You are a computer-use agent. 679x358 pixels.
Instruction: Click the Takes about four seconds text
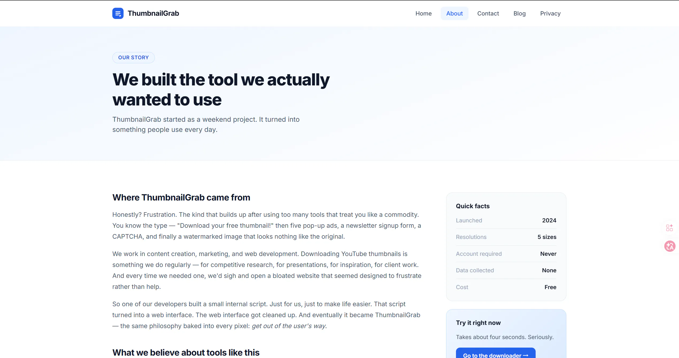tap(505, 337)
